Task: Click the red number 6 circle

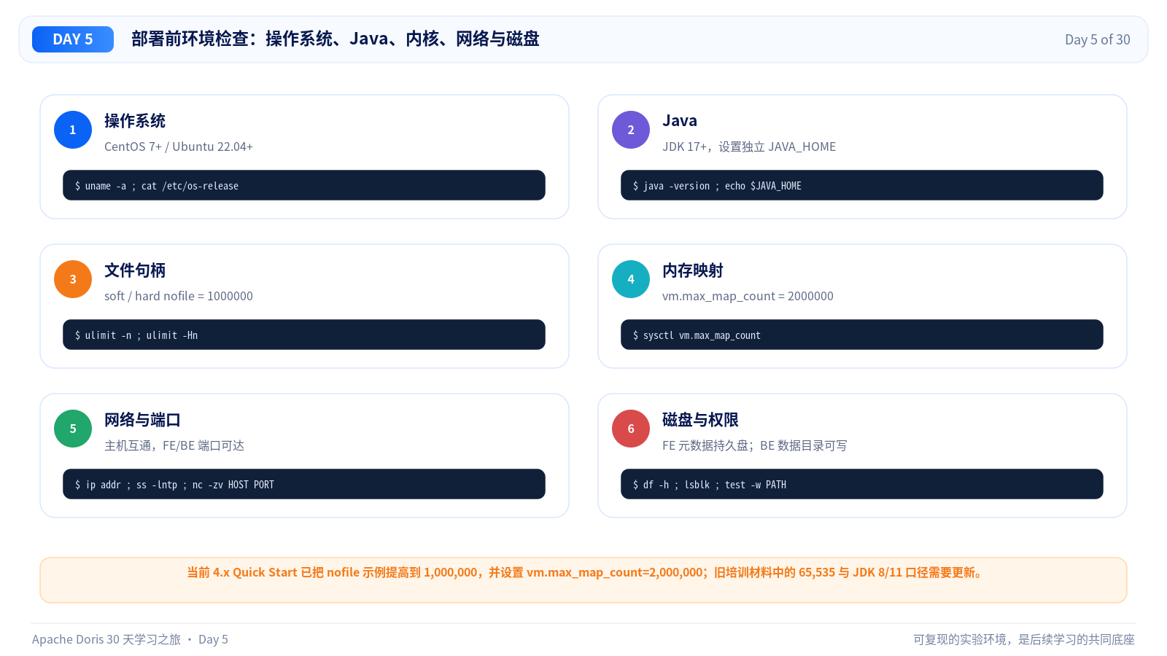Action: (631, 429)
